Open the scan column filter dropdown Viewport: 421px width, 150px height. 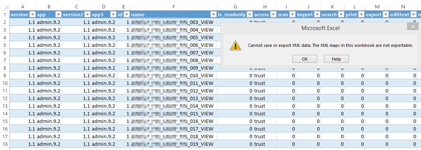(292, 14)
